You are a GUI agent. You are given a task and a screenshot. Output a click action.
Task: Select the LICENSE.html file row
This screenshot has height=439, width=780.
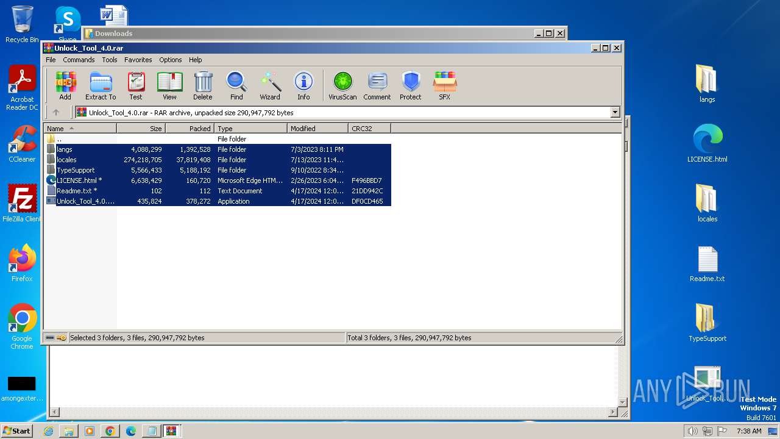[x=218, y=180]
